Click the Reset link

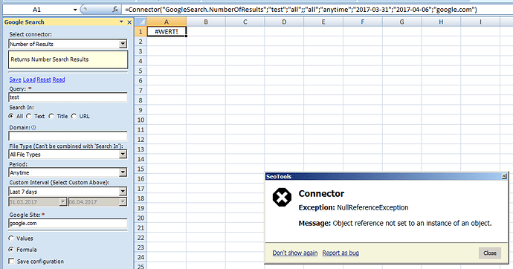point(44,80)
